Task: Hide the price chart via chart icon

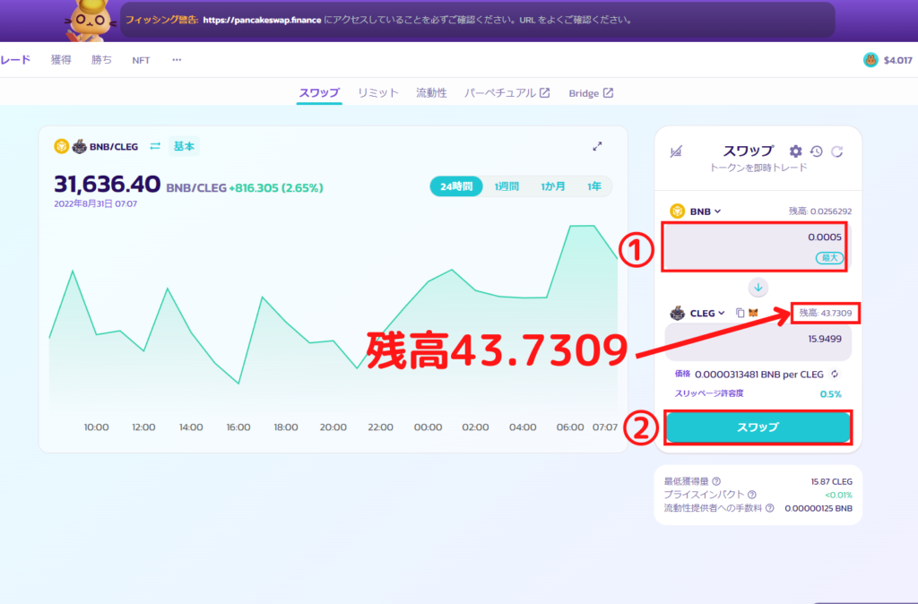Action: (x=676, y=151)
